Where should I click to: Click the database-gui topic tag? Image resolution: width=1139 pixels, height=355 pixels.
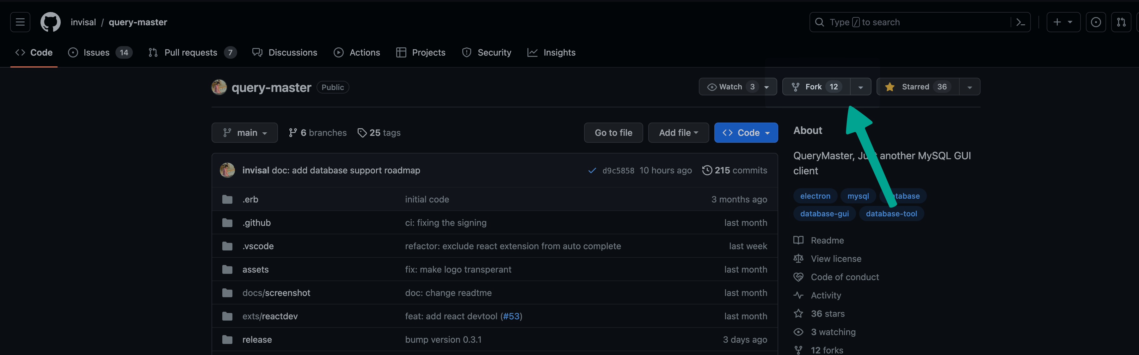tap(824, 214)
